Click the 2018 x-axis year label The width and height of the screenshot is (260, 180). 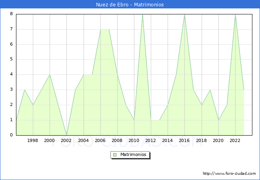pos(201,141)
